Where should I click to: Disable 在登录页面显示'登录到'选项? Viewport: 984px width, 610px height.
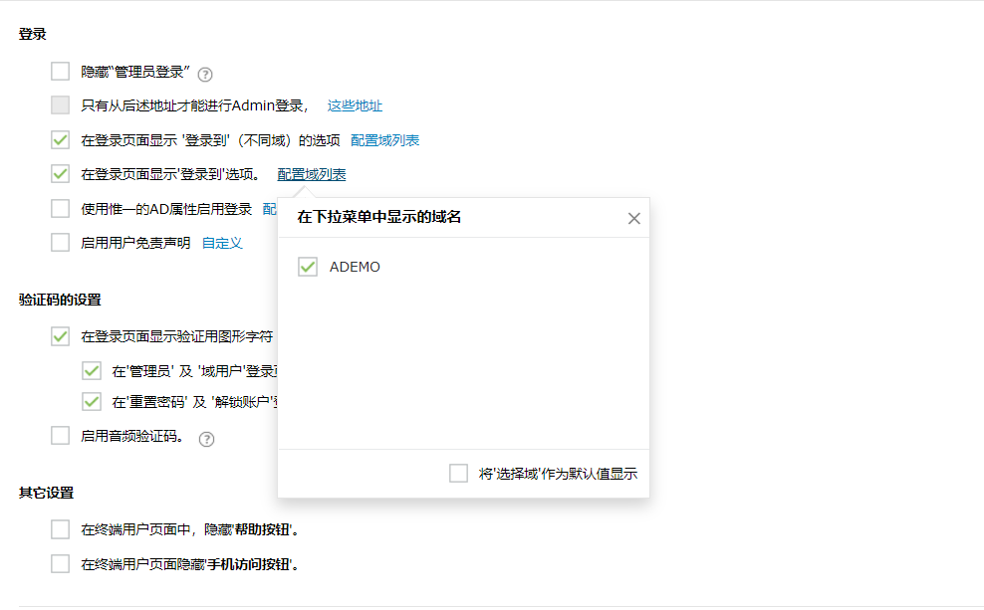[x=59, y=173]
